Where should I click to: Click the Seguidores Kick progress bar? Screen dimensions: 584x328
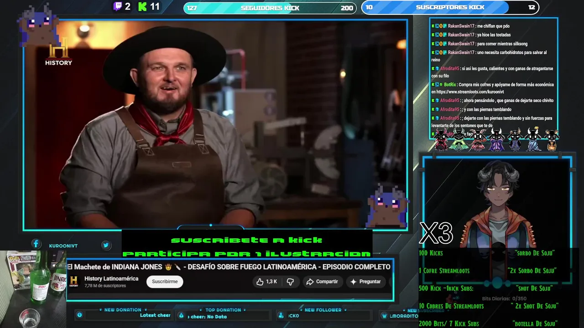[270, 8]
